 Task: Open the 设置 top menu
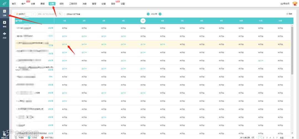pyautogui.click(x=123, y=4)
